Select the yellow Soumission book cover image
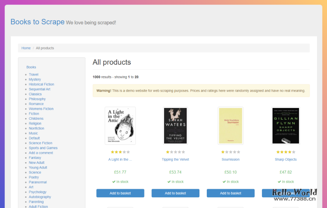 coord(230,125)
